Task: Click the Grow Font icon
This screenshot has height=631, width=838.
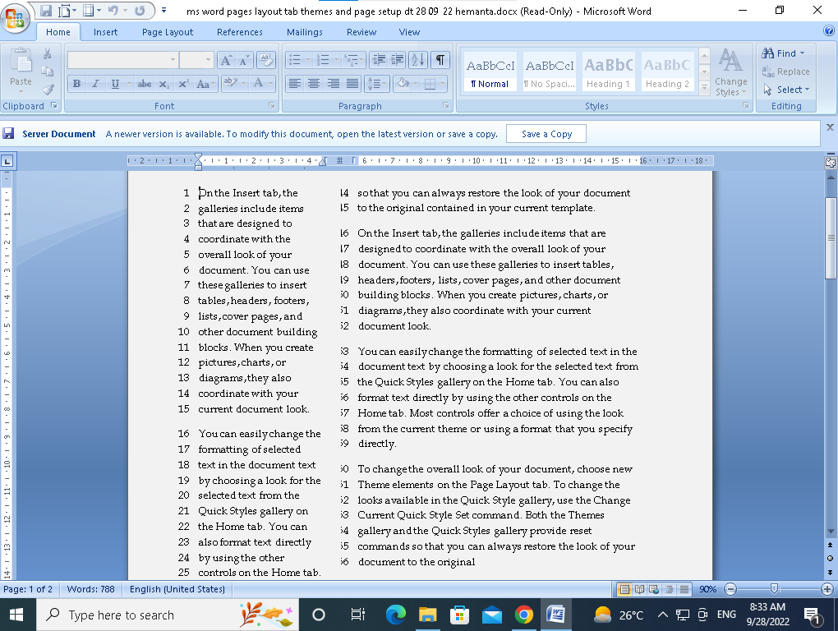Action: pyautogui.click(x=226, y=60)
